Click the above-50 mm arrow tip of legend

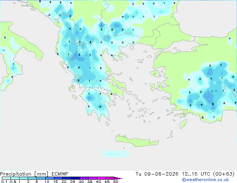118,178
